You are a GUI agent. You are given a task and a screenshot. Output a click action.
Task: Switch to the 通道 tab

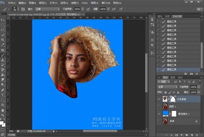pyautogui.click(x=173, y=77)
